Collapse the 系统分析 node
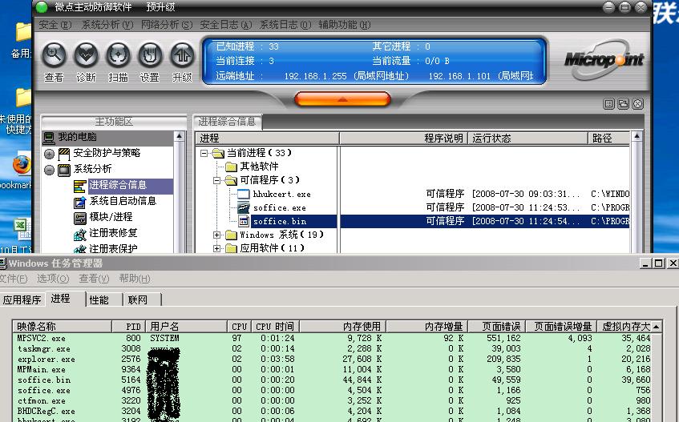Viewport: 679px width, 422px height. (x=49, y=170)
